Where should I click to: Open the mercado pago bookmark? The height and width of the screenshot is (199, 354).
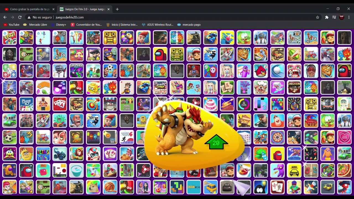pos(189,25)
